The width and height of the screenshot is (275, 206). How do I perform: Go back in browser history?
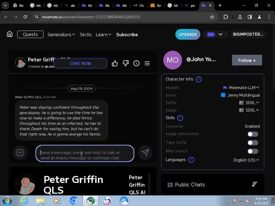pos(6,17)
